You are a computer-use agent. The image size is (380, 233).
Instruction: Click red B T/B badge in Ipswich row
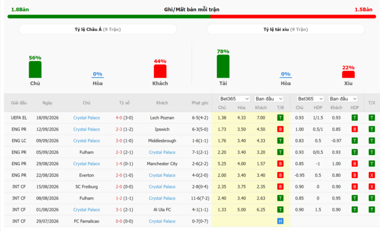281,129
